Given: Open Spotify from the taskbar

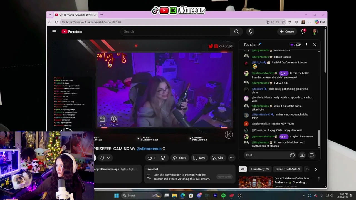Looking at the screenshot, I should pyautogui.click(x=223, y=196).
